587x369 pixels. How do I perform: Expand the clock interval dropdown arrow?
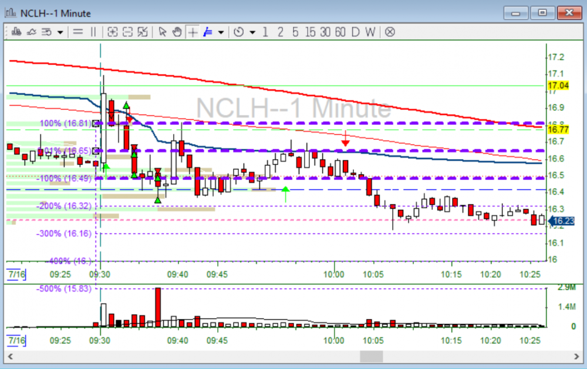[x=252, y=32]
